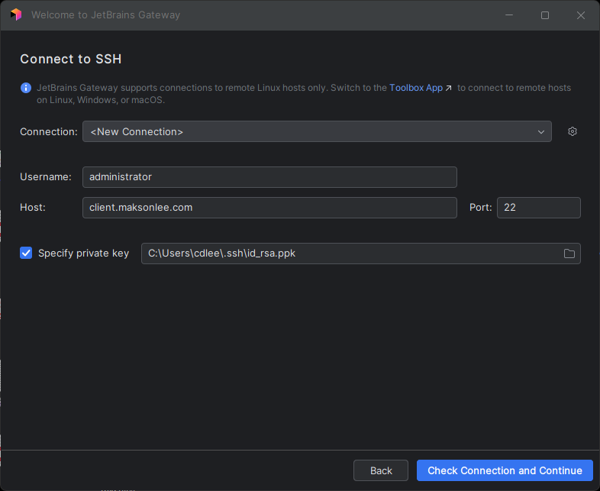Click Check Connection and Continue button
Image resolution: width=600 pixels, height=491 pixels.
pos(505,470)
